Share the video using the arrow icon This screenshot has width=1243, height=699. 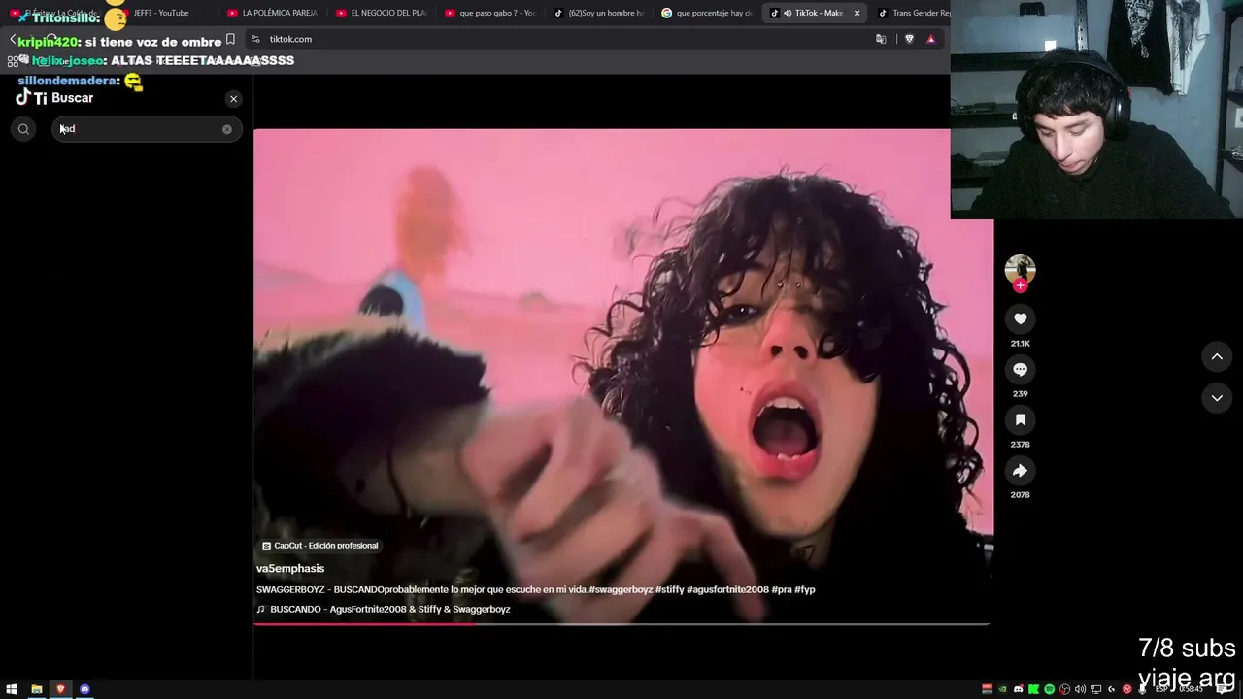[x=1020, y=470]
